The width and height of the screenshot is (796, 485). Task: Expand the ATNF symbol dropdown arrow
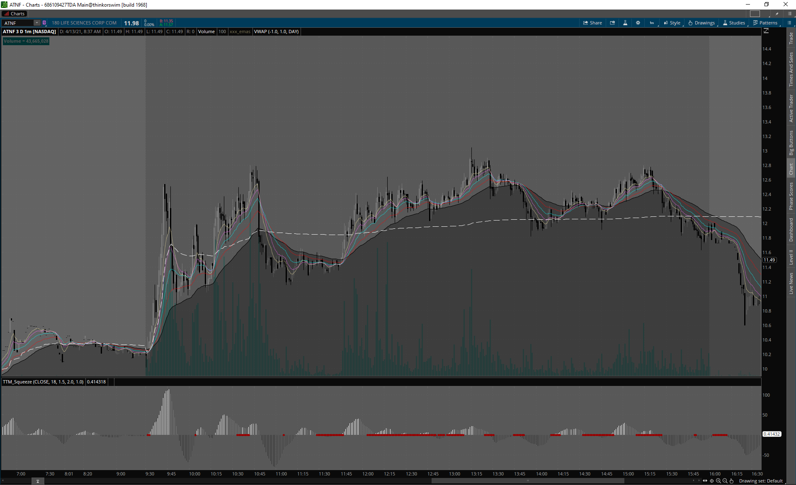pos(37,23)
